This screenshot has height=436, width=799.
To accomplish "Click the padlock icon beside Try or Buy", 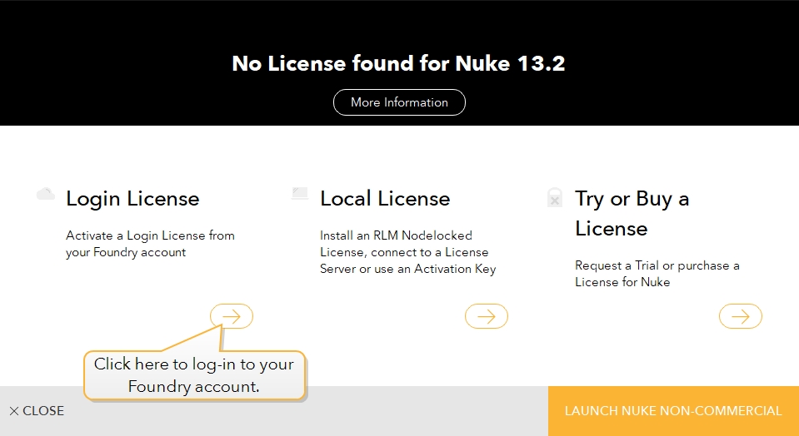I will tap(554, 198).
